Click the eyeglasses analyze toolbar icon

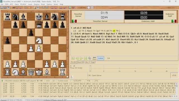(x=14, y=8)
